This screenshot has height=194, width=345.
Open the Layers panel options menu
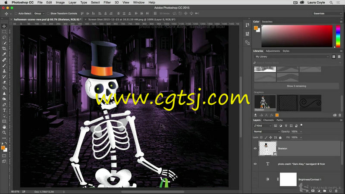[341, 120]
